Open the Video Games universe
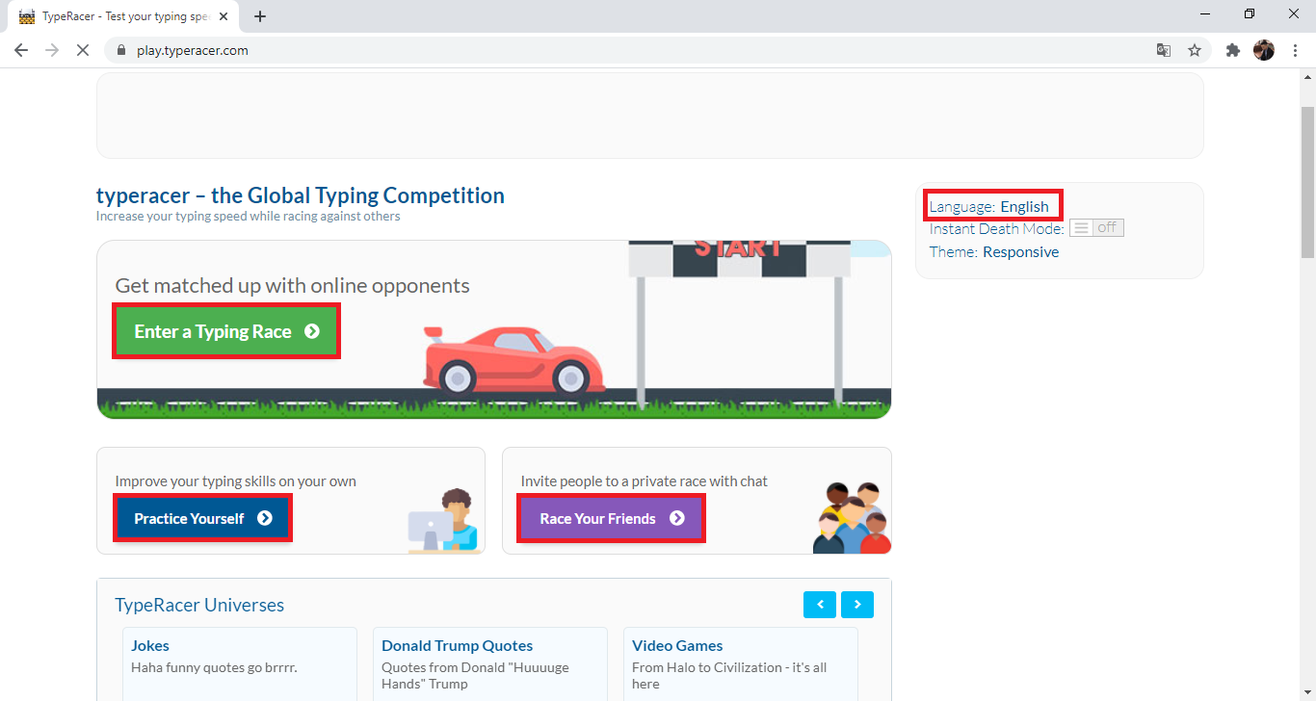 pos(677,645)
